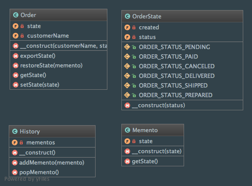Click constant icon of ORDER_STATUS_PAID
The height and width of the screenshot is (186, 252).
pyautogui.click(x=127, y=56)
